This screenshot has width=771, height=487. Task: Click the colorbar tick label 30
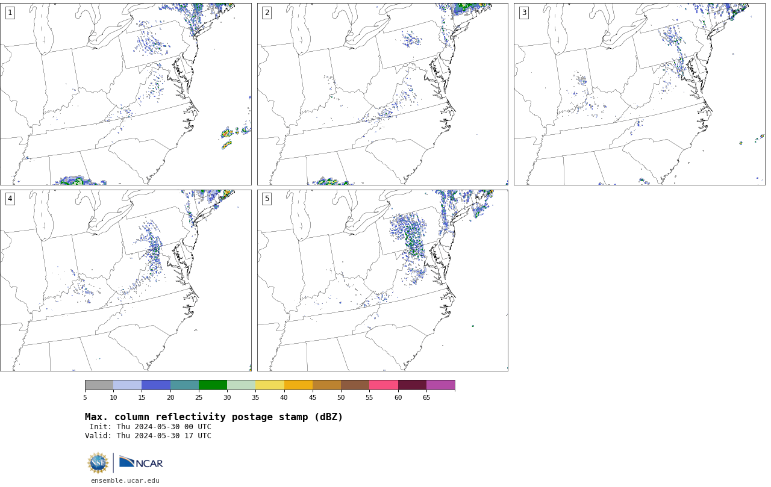point(227,397)
